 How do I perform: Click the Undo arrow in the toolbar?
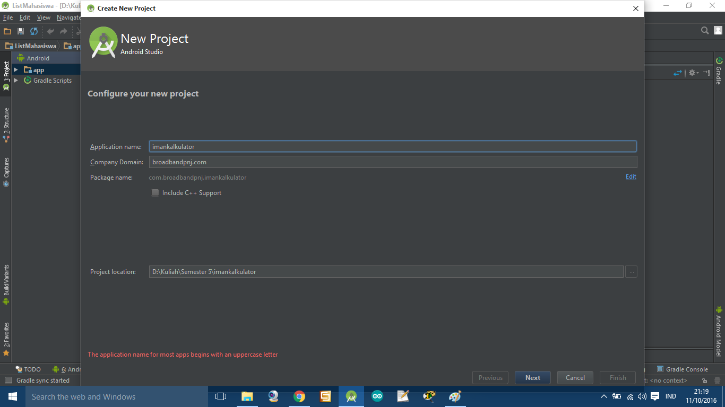[50, 31]
